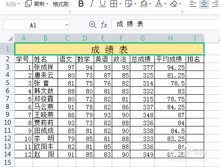Click the draw border pencil icon
Image resolution: width=220 pixels, height=167 pixels.
(x=129, y=4)
